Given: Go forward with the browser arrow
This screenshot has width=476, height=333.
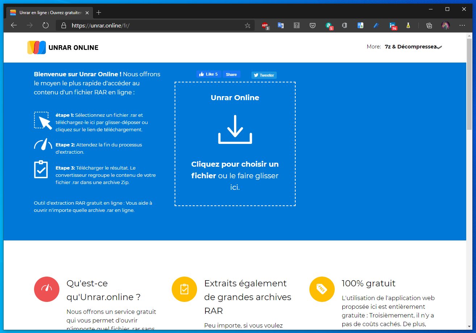Looking at the screenshot, I should (30, 25).
